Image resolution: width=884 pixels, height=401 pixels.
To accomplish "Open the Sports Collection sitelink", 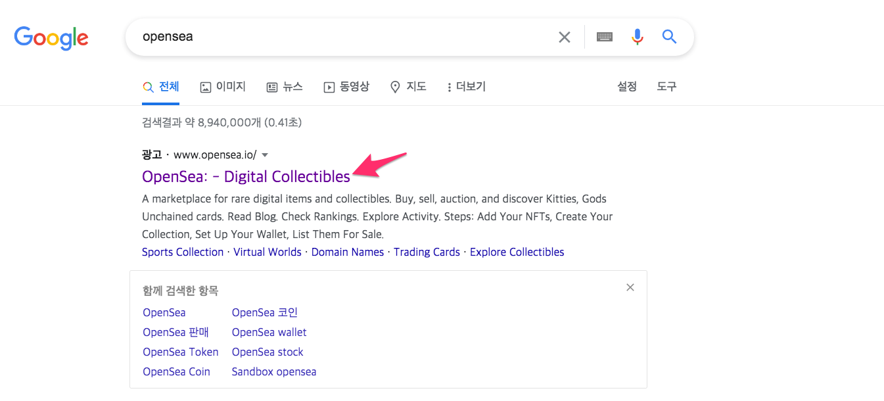I will pyautogui.click(x=183, y=252).
